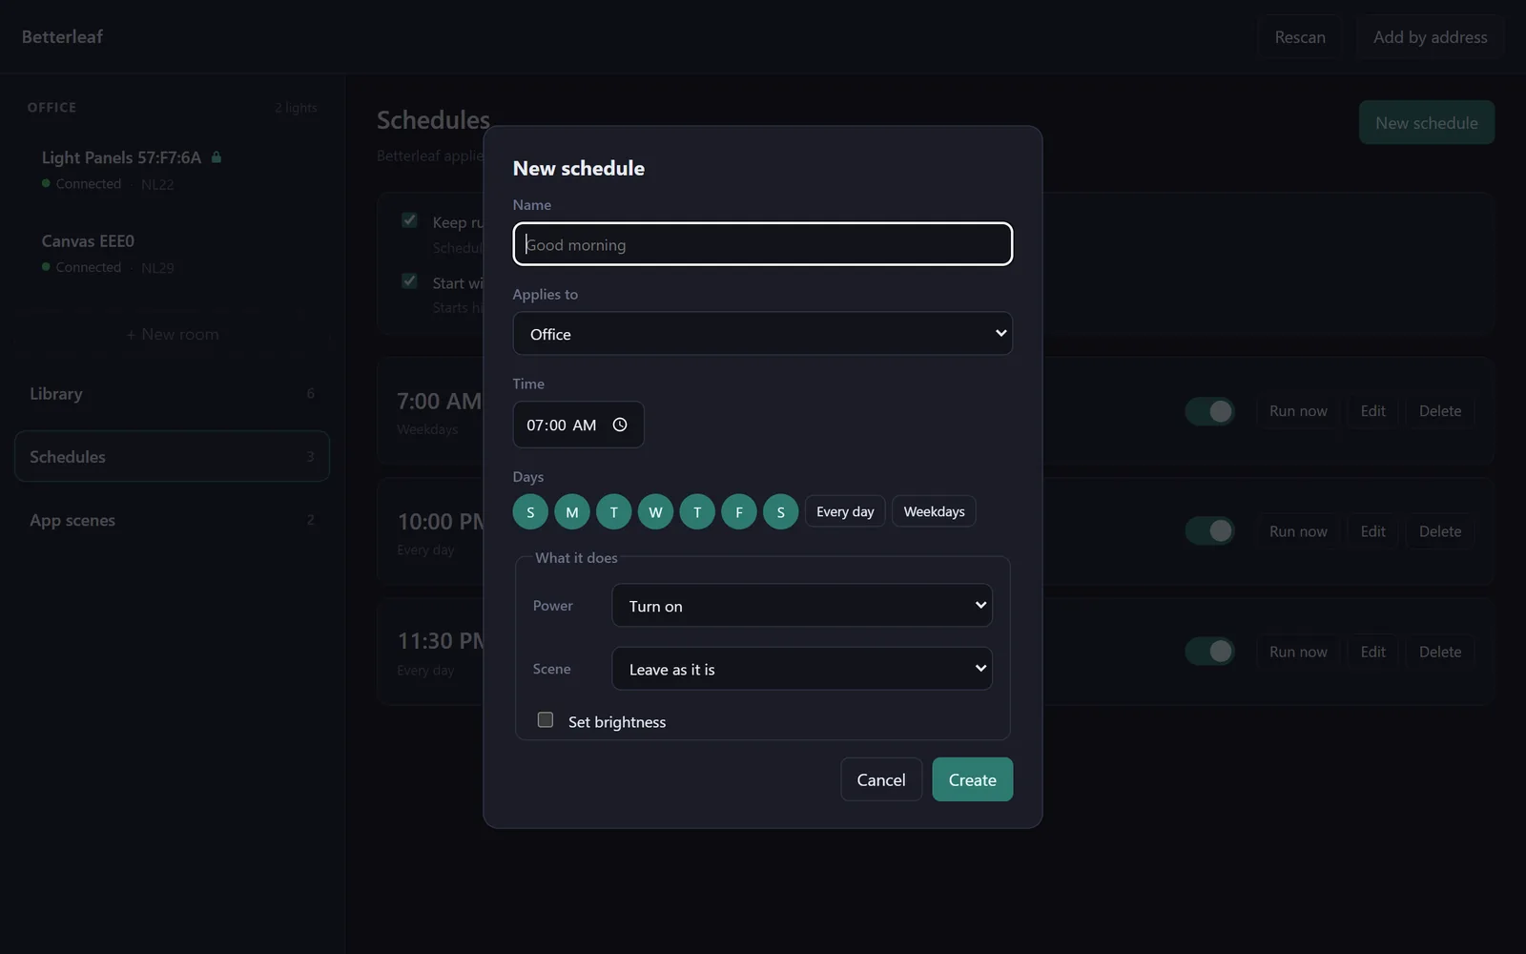Click the clock icon in the Time field
This screenshot has width=1526, height=954.
620,425
